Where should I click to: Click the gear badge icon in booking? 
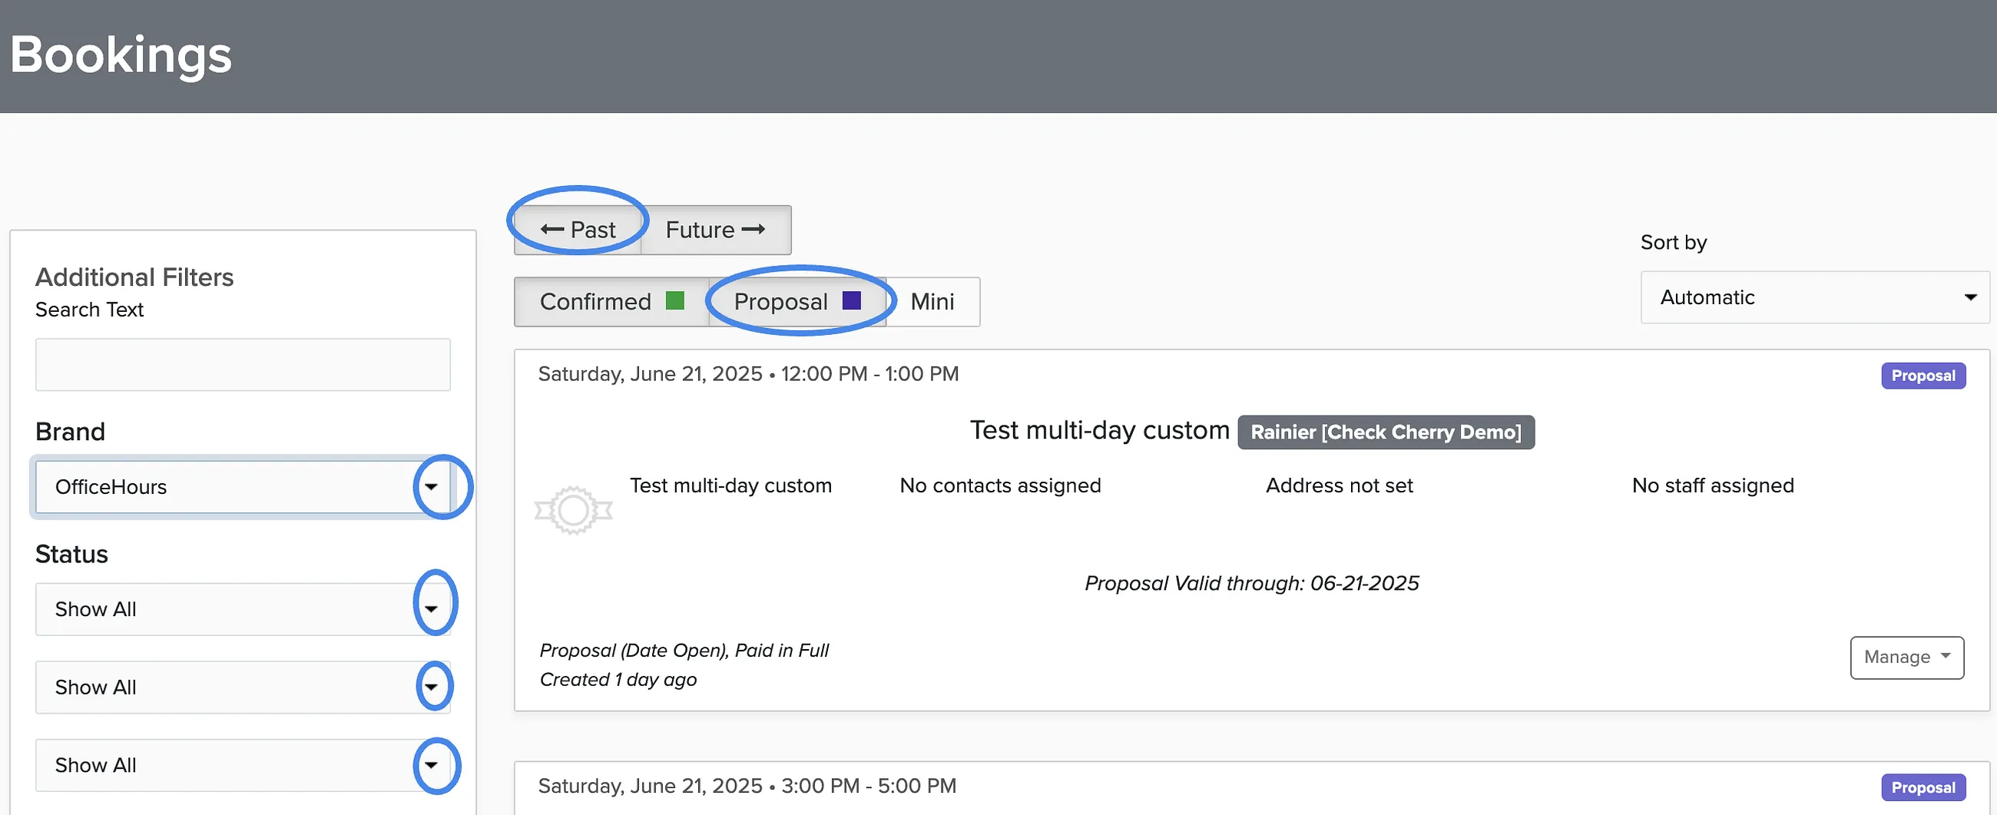574,510
